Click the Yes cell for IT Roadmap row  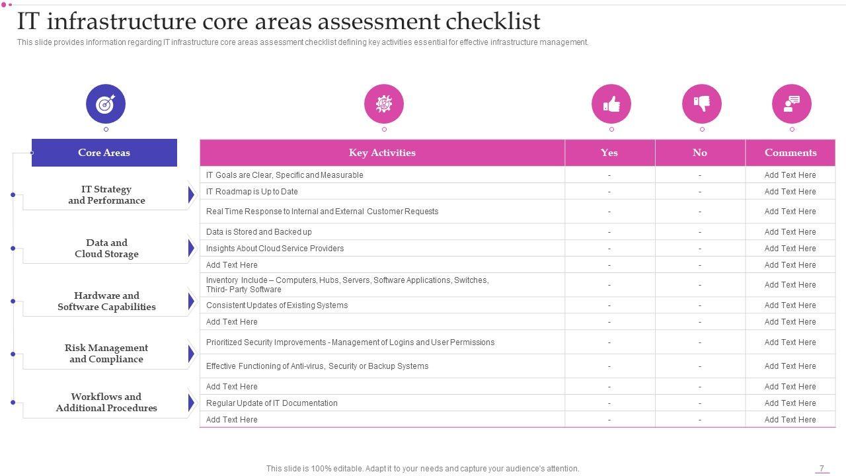click(x=609, y=192)
